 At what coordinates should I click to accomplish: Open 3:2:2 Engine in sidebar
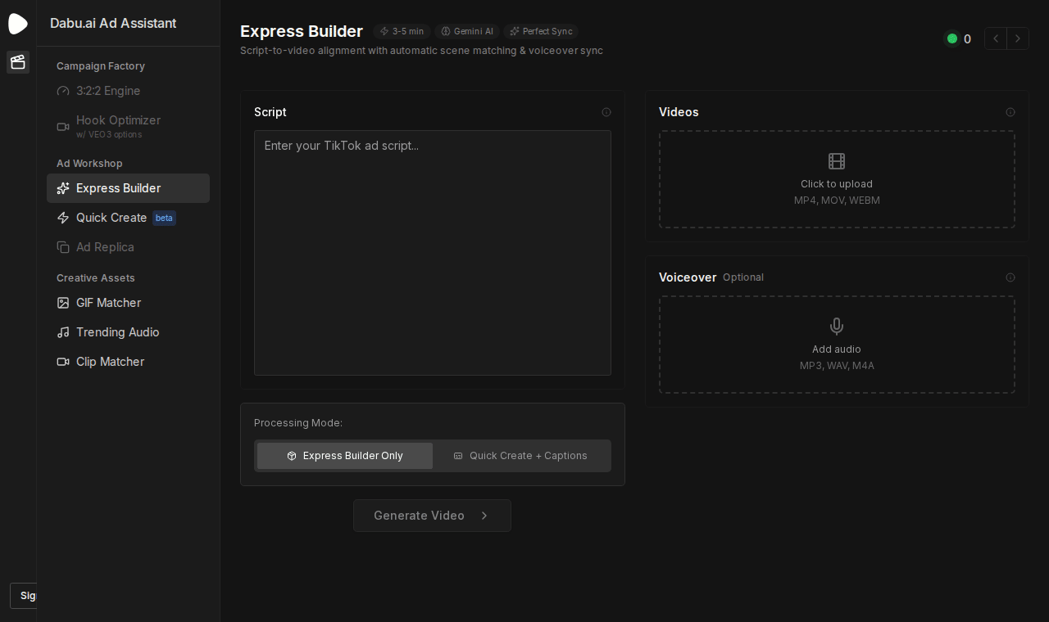point(128,91)
